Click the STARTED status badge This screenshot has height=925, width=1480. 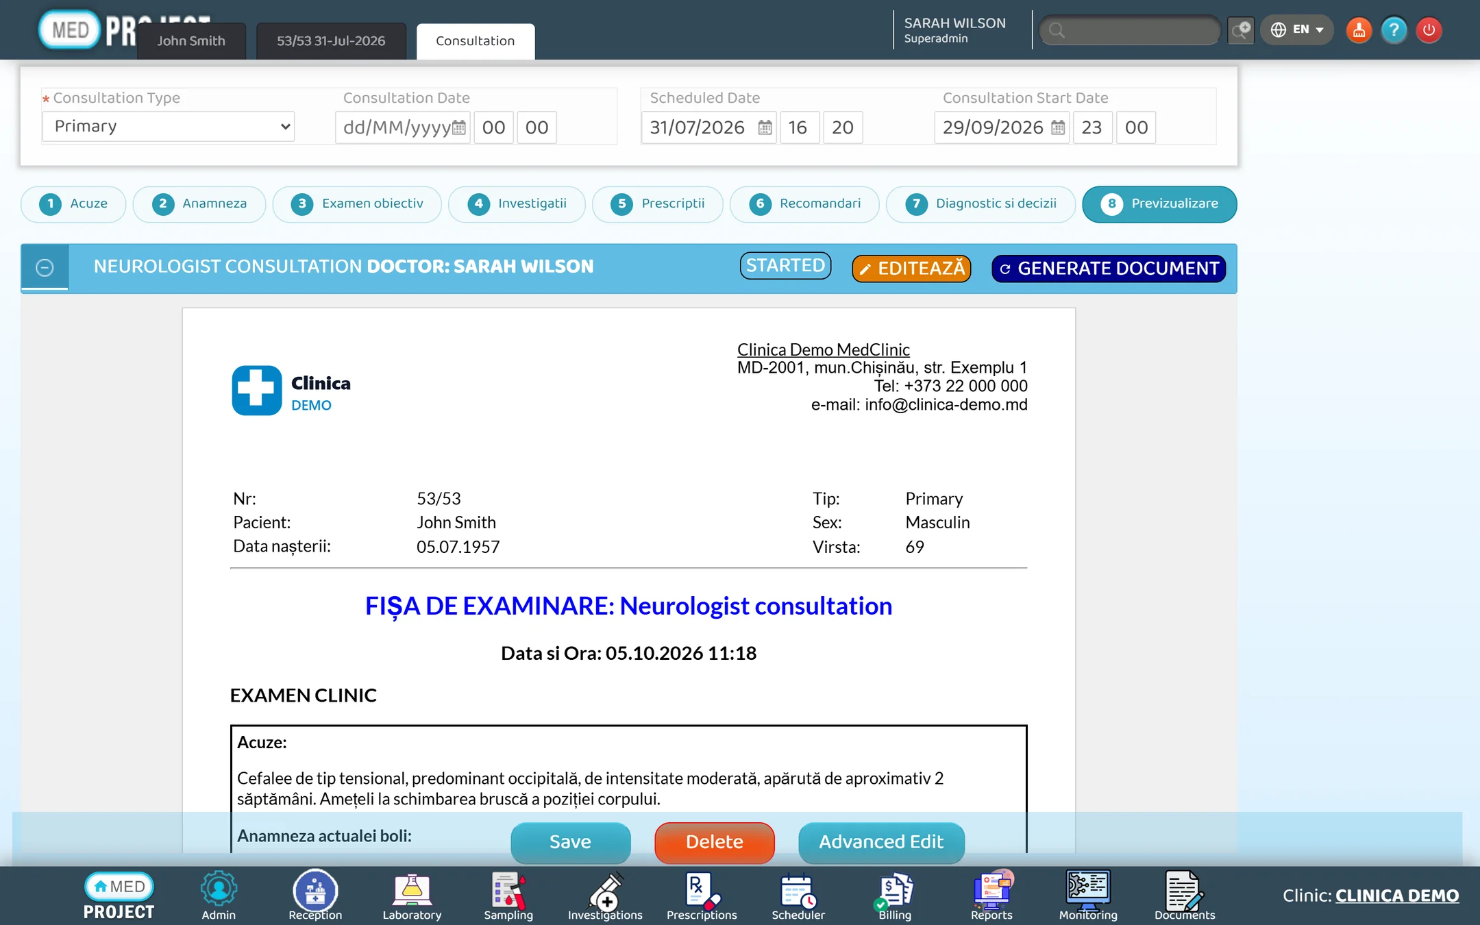tap(785, 265)
